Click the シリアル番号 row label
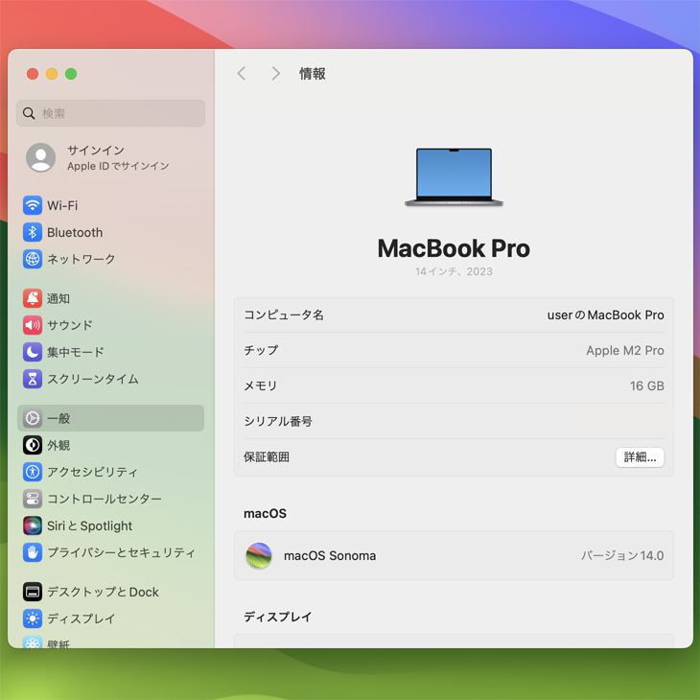The height and width of the screenshot is (700, 700). 278,421
